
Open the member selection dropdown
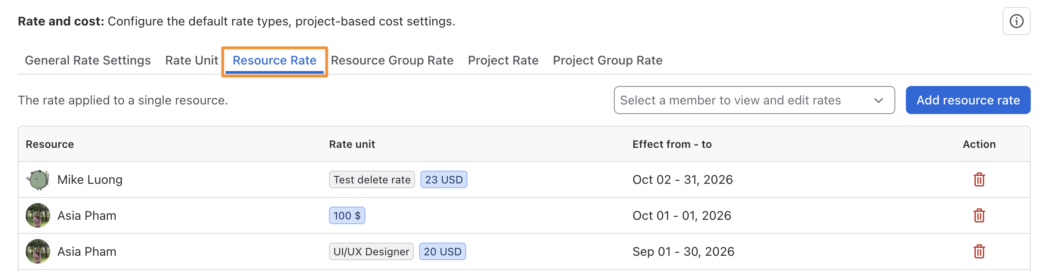[x=754, y=100]
